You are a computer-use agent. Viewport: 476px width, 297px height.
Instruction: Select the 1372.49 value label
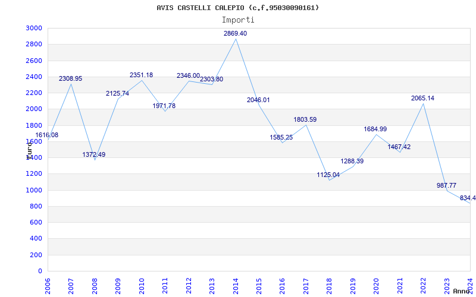[93, 154]
